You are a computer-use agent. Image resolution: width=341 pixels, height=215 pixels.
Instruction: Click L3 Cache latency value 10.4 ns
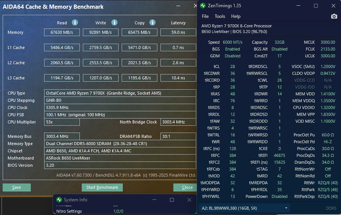click(x=178, y=78)
